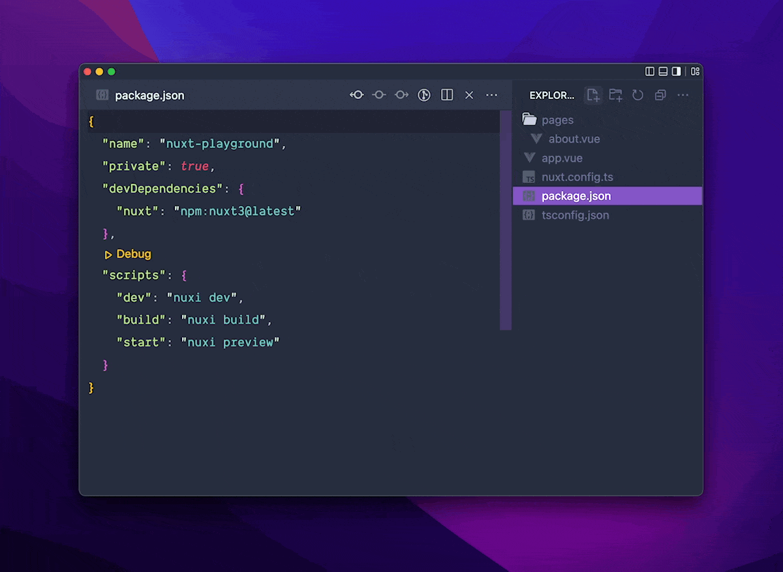Toggle the middle commit-circle icon in editor toolbar
The image size is (783, 572).
379,95
